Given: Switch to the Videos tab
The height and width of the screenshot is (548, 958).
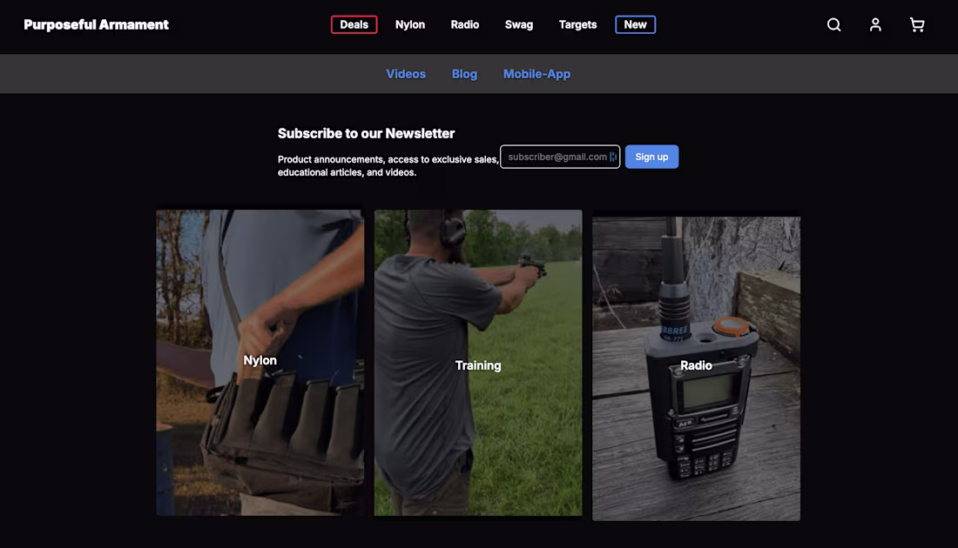Looking at the screenshot, I should [406, 73].
